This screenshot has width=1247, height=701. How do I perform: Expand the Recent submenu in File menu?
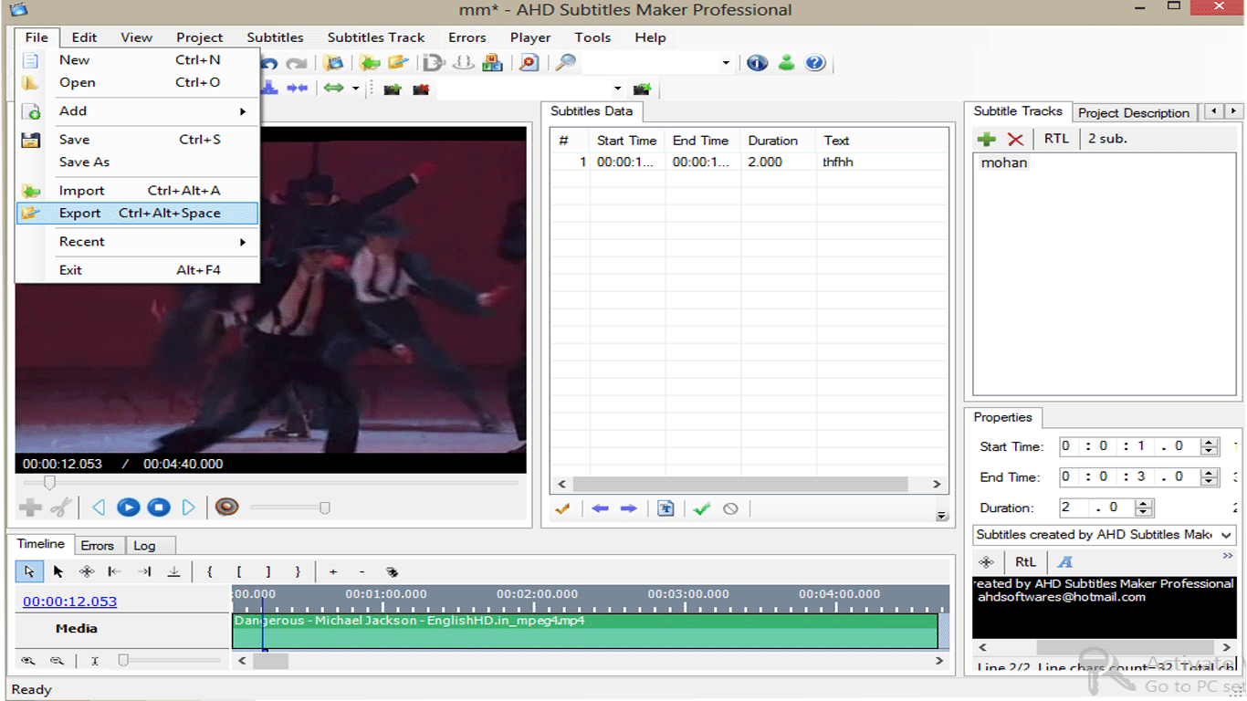(x=243, y=242)
